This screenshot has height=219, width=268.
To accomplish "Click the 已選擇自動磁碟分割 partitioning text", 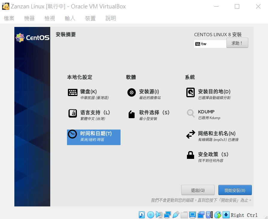I will pyautogui.click(x=214, y=98).
